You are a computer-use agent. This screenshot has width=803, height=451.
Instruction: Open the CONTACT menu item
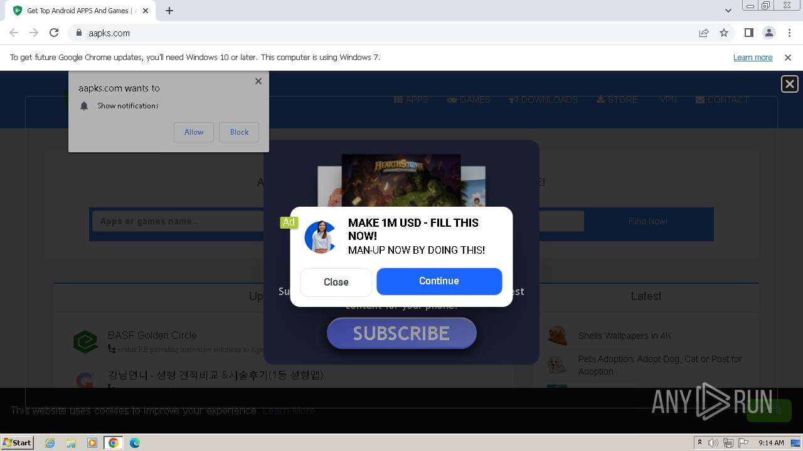click(722, 100)
